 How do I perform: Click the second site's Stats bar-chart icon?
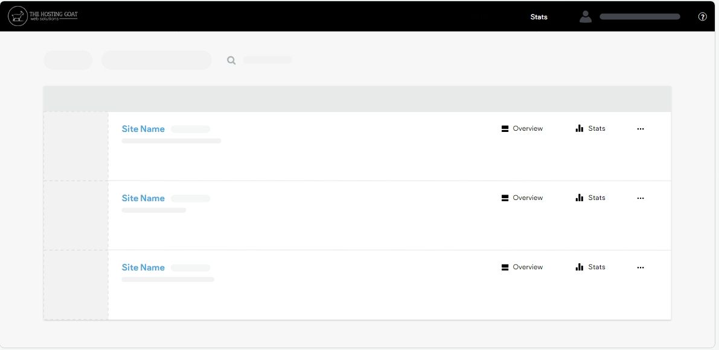(580, 198)
